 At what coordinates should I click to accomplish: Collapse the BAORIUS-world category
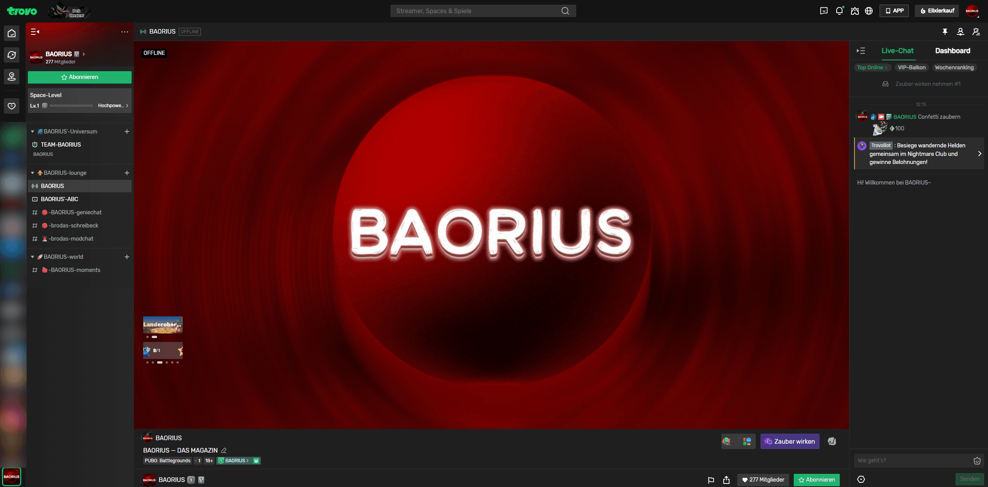pos(33,257)
